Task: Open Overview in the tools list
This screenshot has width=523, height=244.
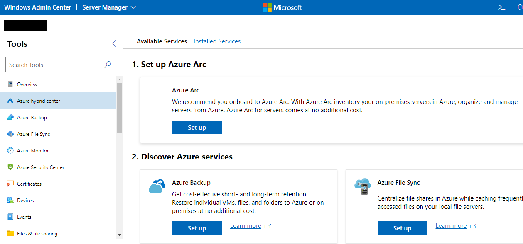Action: click(27, 85)
